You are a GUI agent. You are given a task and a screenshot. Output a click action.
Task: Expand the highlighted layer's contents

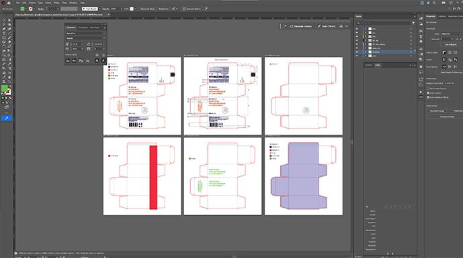coord(366,52)
